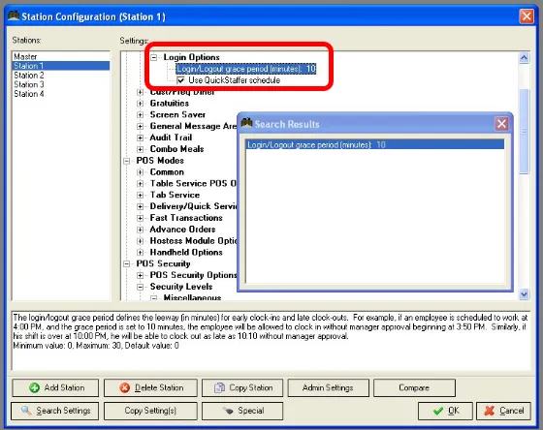543x430 pixels.
Task: Expand the Table Service POS node
Action: (x=140, y=184)
